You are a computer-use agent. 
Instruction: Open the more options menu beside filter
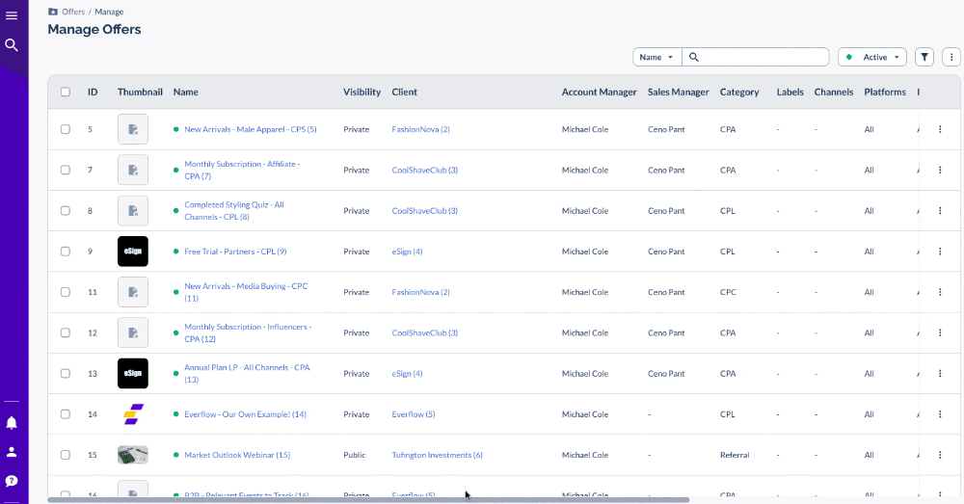click(x=951, y=57)
